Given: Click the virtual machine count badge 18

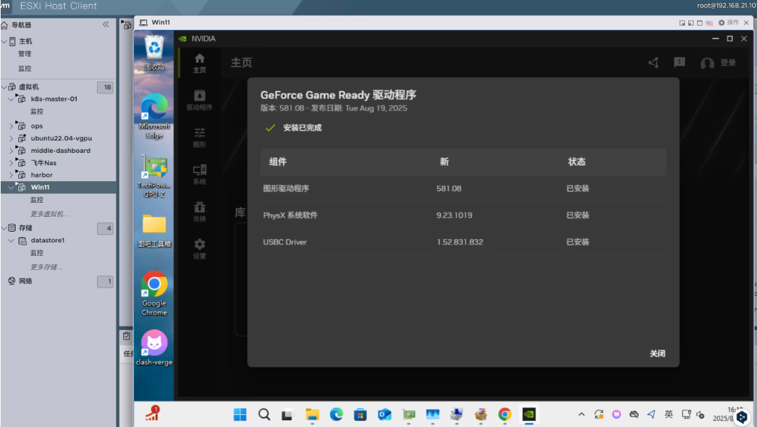Looking at the screenshot, I should (x=105, y=88).
